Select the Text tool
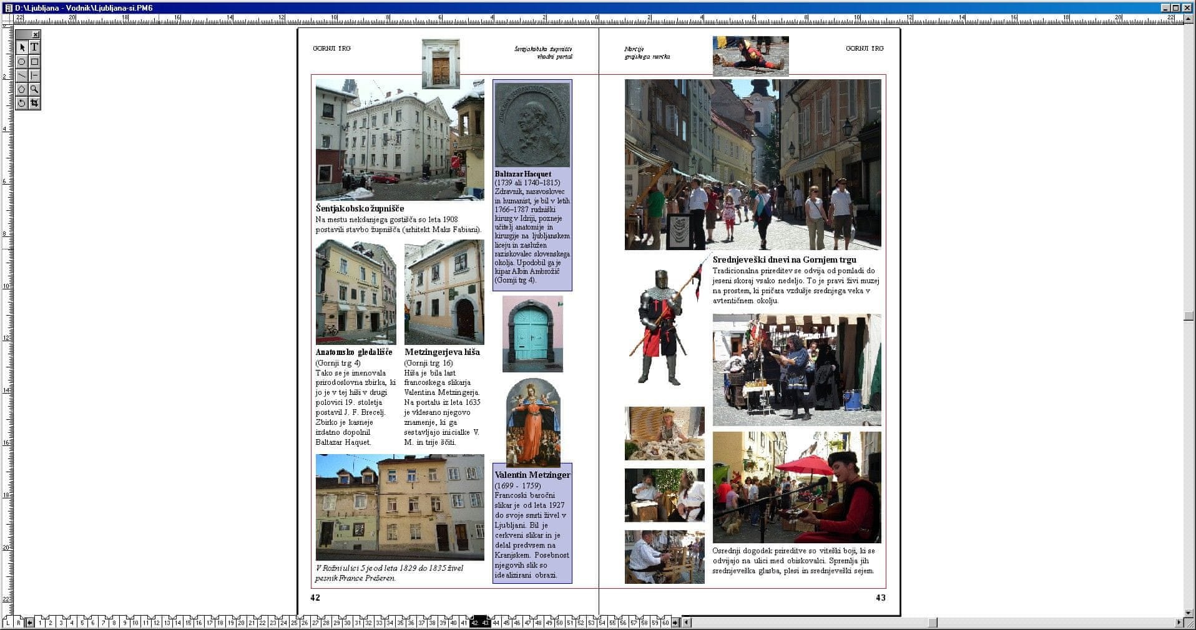This screenshot has width=1196, height=630. [x=34, y=47]
